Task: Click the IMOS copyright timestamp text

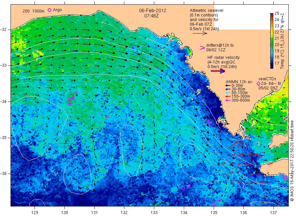Action: (x=292, y=161)
